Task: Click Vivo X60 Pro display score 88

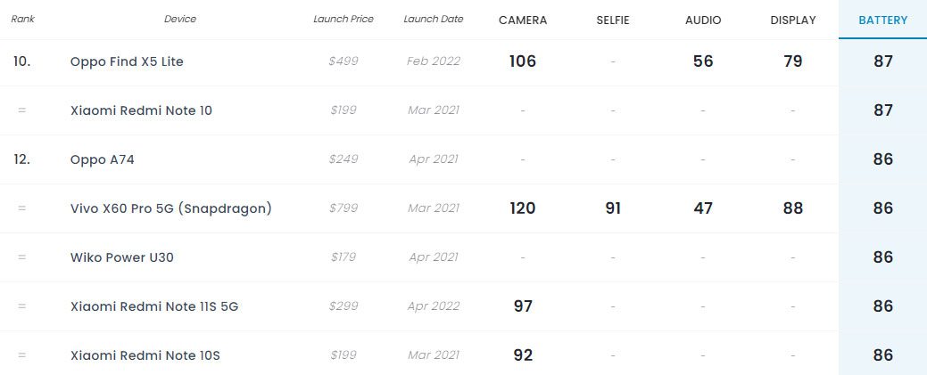Action: tap(793, 208)
